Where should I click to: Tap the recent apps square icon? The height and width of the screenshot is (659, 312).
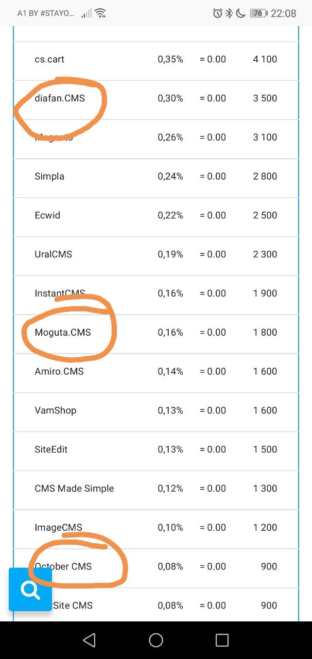[x=222, y=640]
